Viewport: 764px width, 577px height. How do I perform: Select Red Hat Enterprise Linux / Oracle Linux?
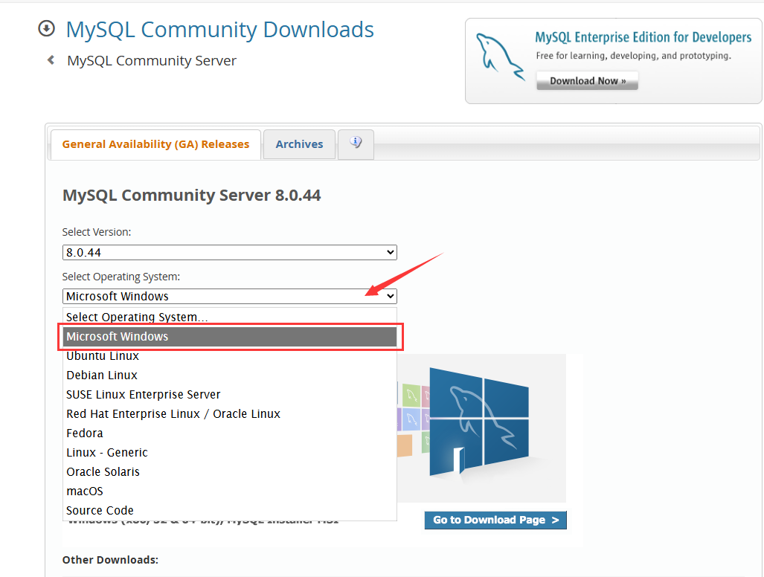[x=229, y=414]
